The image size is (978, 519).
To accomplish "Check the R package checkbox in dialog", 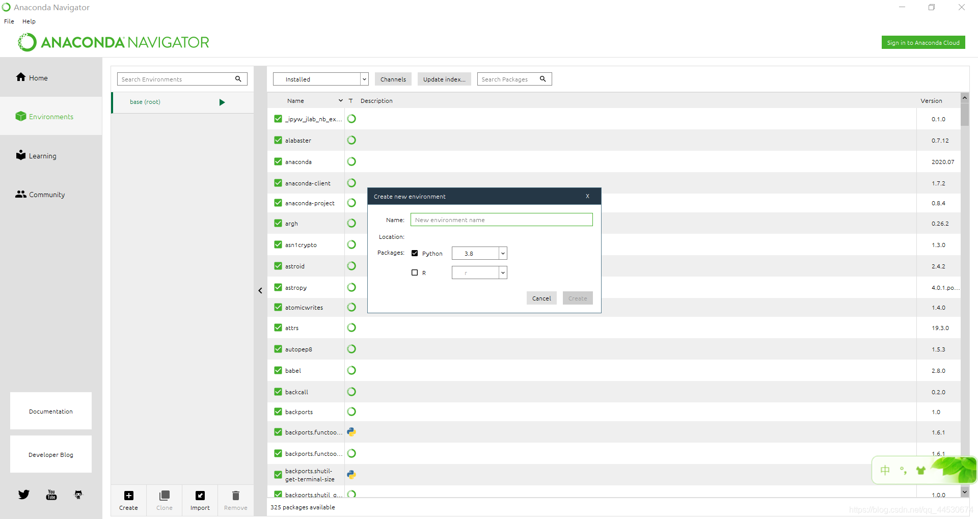I will [x=415, y=272].
